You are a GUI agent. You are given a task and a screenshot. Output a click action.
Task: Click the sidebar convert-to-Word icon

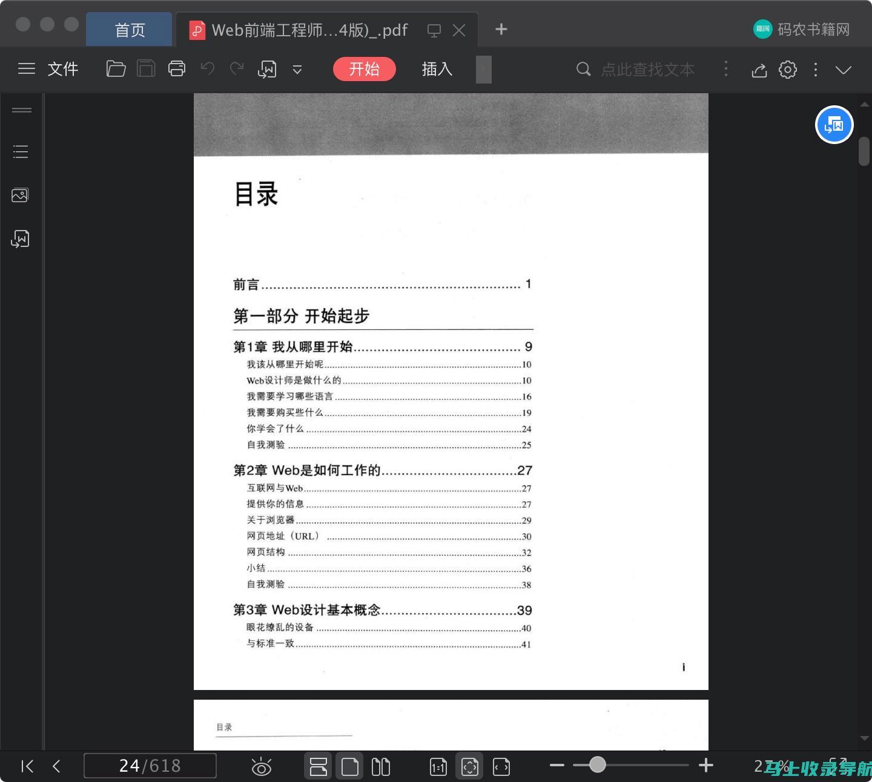20,239
